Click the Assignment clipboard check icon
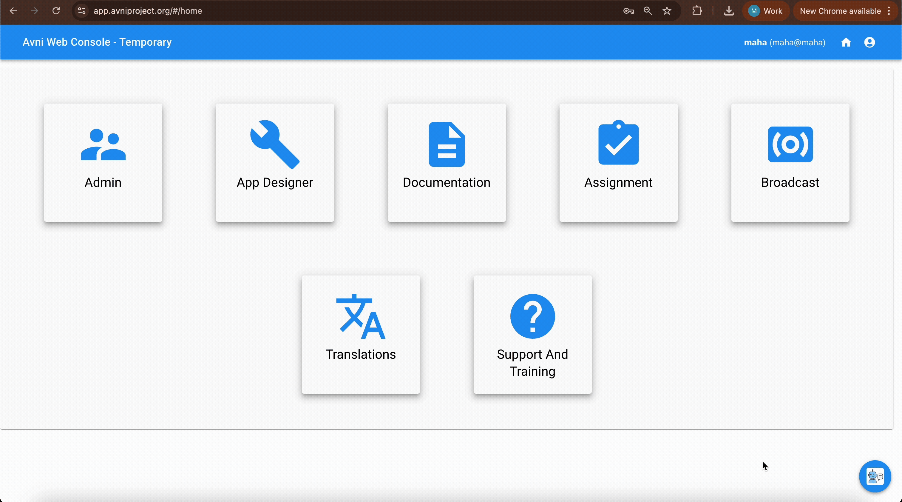The height and width of the screenshot is (502, 902). tap(618, 143)
